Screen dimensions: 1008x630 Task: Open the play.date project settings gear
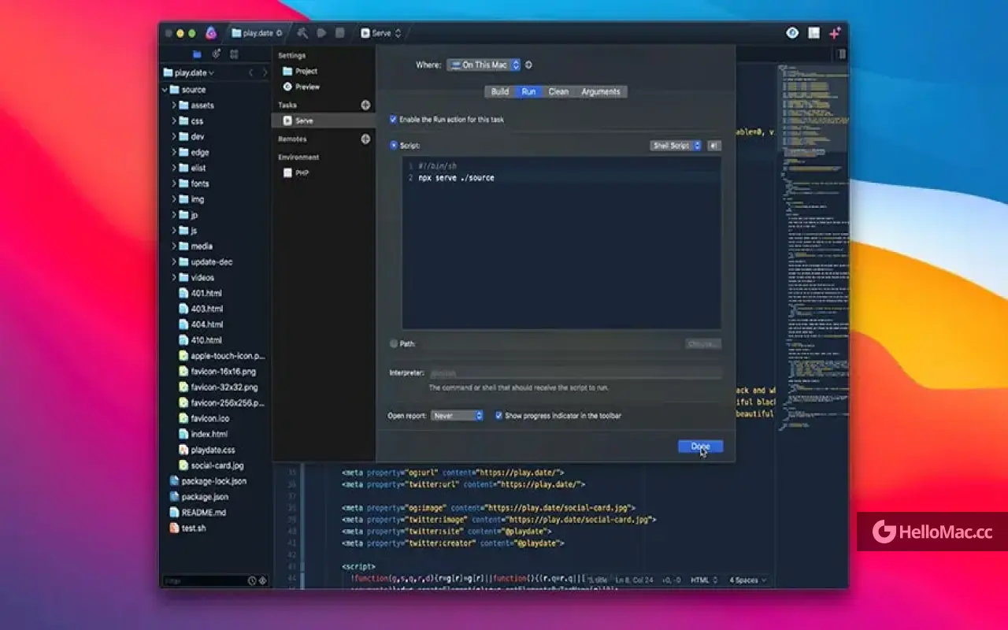pyautogui.click(x=279, y=33)
